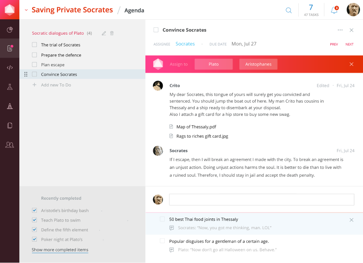Expand the project dropdown arrow next to the title
Screen dimensions: 363x263
[x=26, y=10]
